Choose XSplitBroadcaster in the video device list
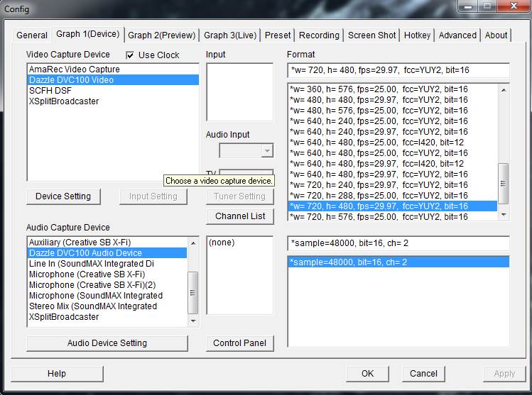This screenshot has width=532, height=395. pyautogui.click(x=64, y=101)
